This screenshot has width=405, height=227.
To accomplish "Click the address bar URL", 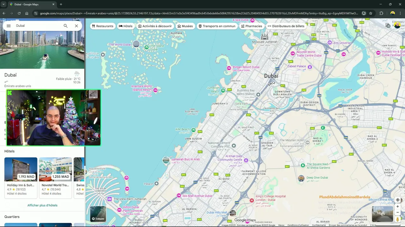I will (x=199, y=13).
